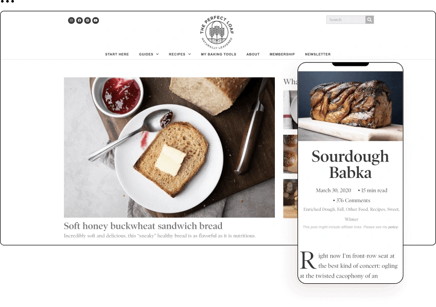Open the affiliate policy link
Screen dimensions: 436x307
point(393,227)
